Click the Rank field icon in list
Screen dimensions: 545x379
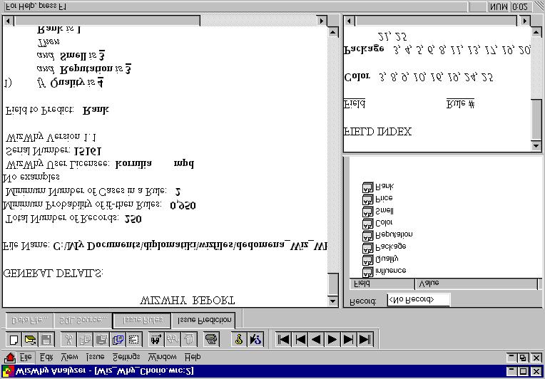pos(367,187)
